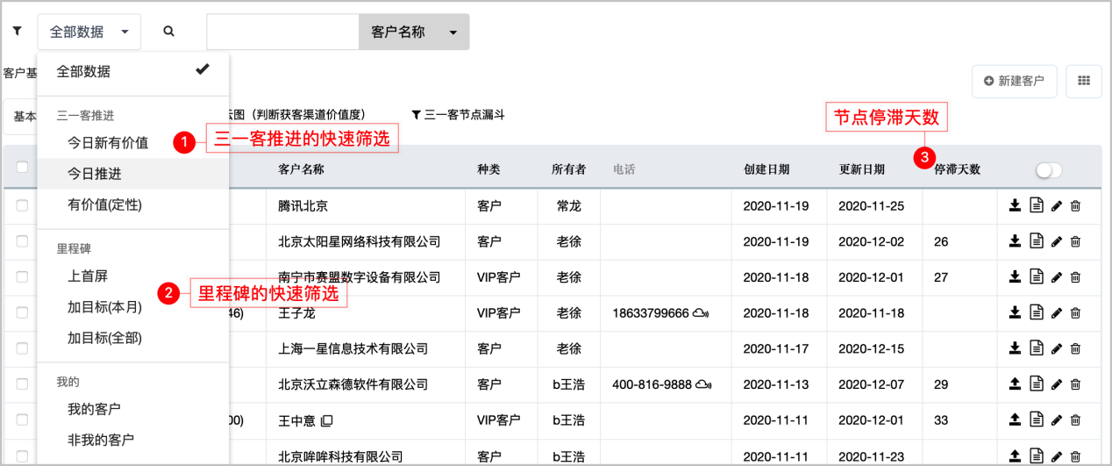Choose 今日推进 filter option
Screen dimensions: 1112x466
click(133, 174)
